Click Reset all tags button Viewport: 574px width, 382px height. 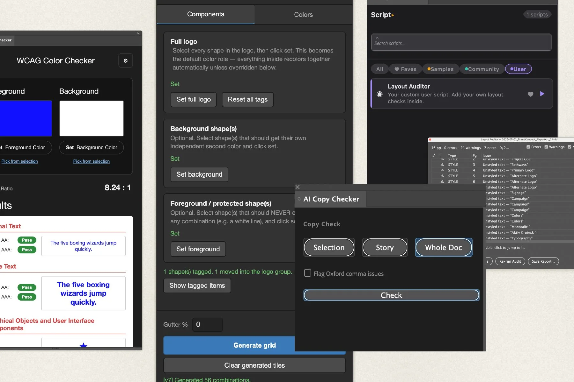coord(248,99)
